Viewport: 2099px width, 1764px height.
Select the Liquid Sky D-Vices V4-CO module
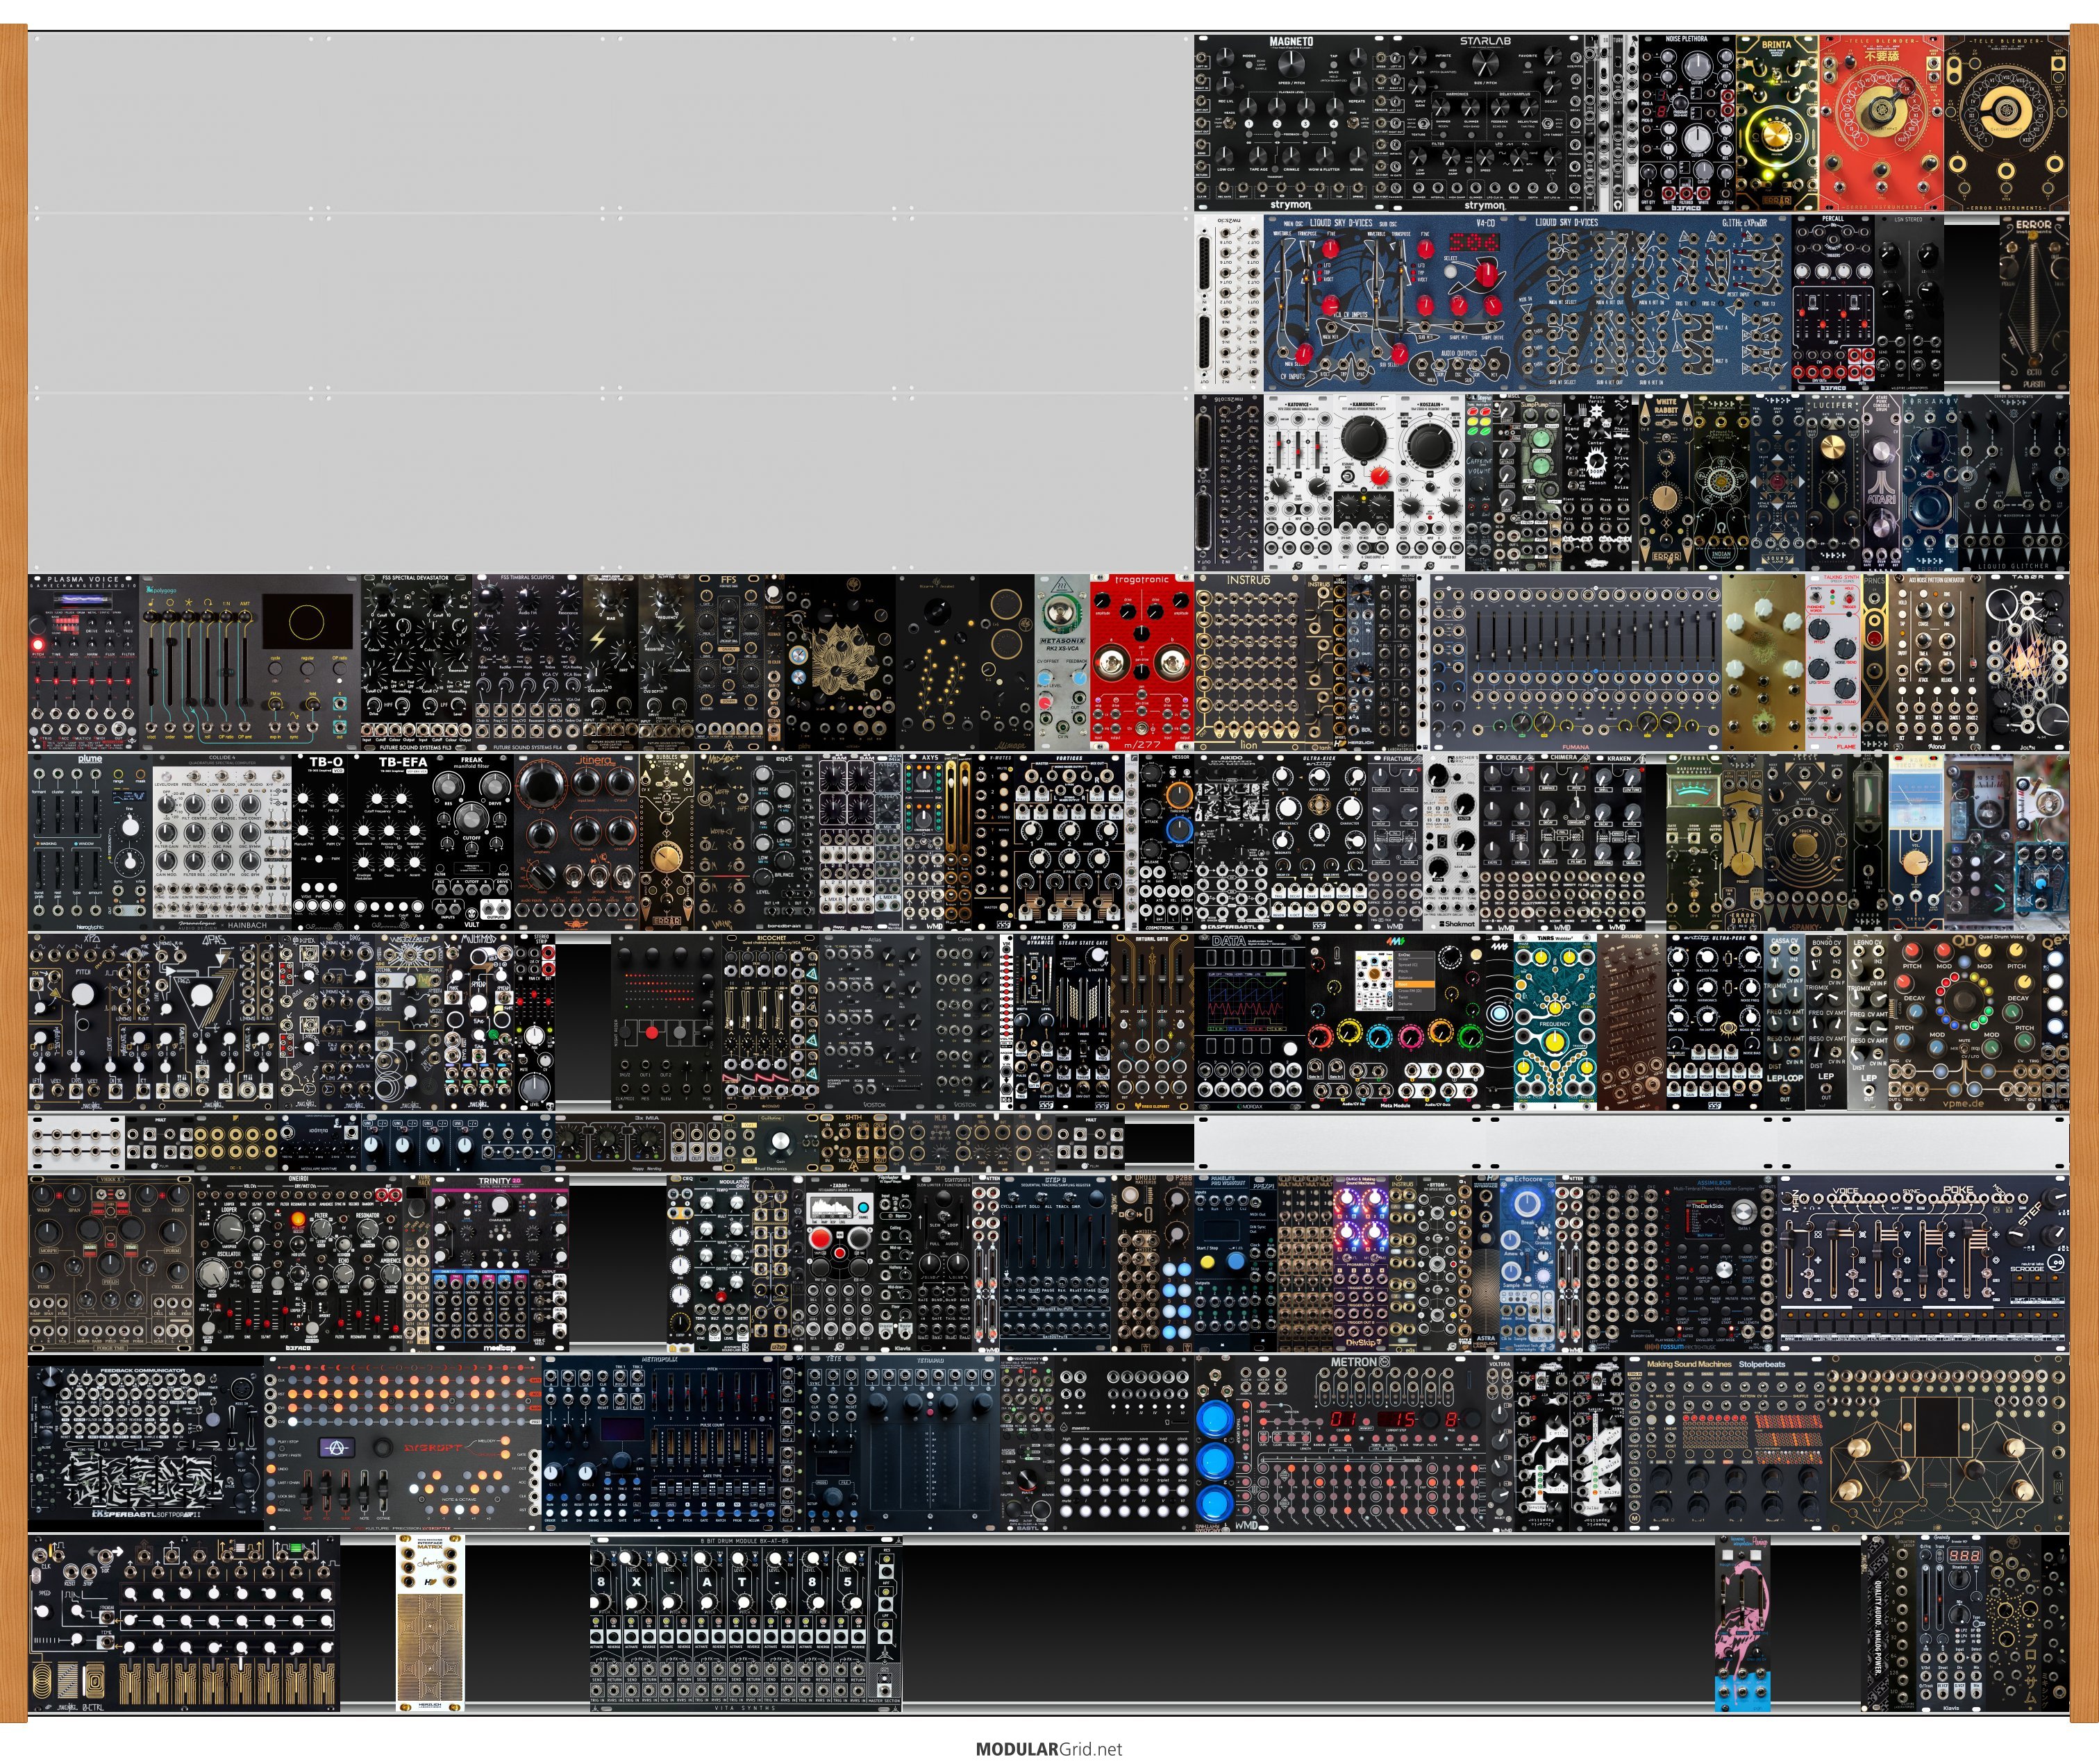click(x=1389, y=302)
